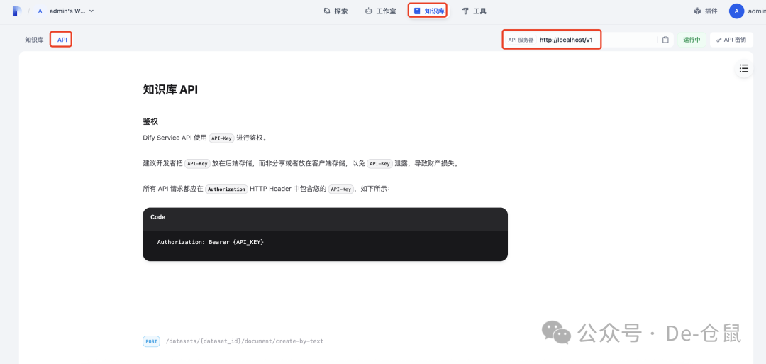Select the API sub-tab
766x364 pixels.
(62, 40)
